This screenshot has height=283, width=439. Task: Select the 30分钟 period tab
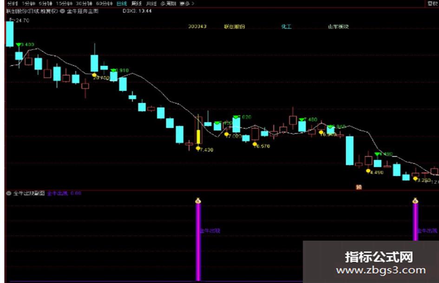click(x=84, y=4)
